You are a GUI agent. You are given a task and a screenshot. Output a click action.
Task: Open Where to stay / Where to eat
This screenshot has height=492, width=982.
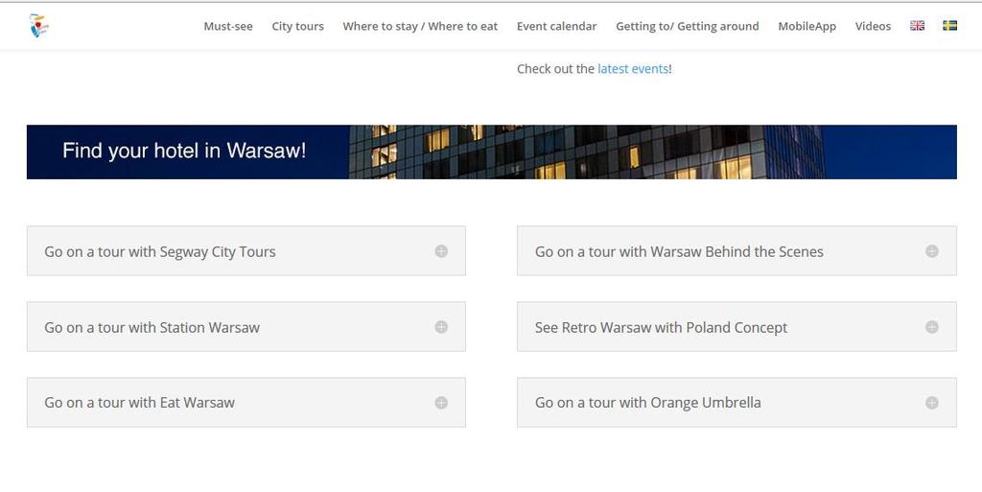[420, 26]
